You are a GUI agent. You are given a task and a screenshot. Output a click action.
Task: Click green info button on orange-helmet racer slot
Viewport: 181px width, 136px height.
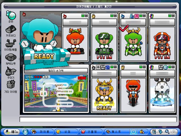(x=170, y=16)
